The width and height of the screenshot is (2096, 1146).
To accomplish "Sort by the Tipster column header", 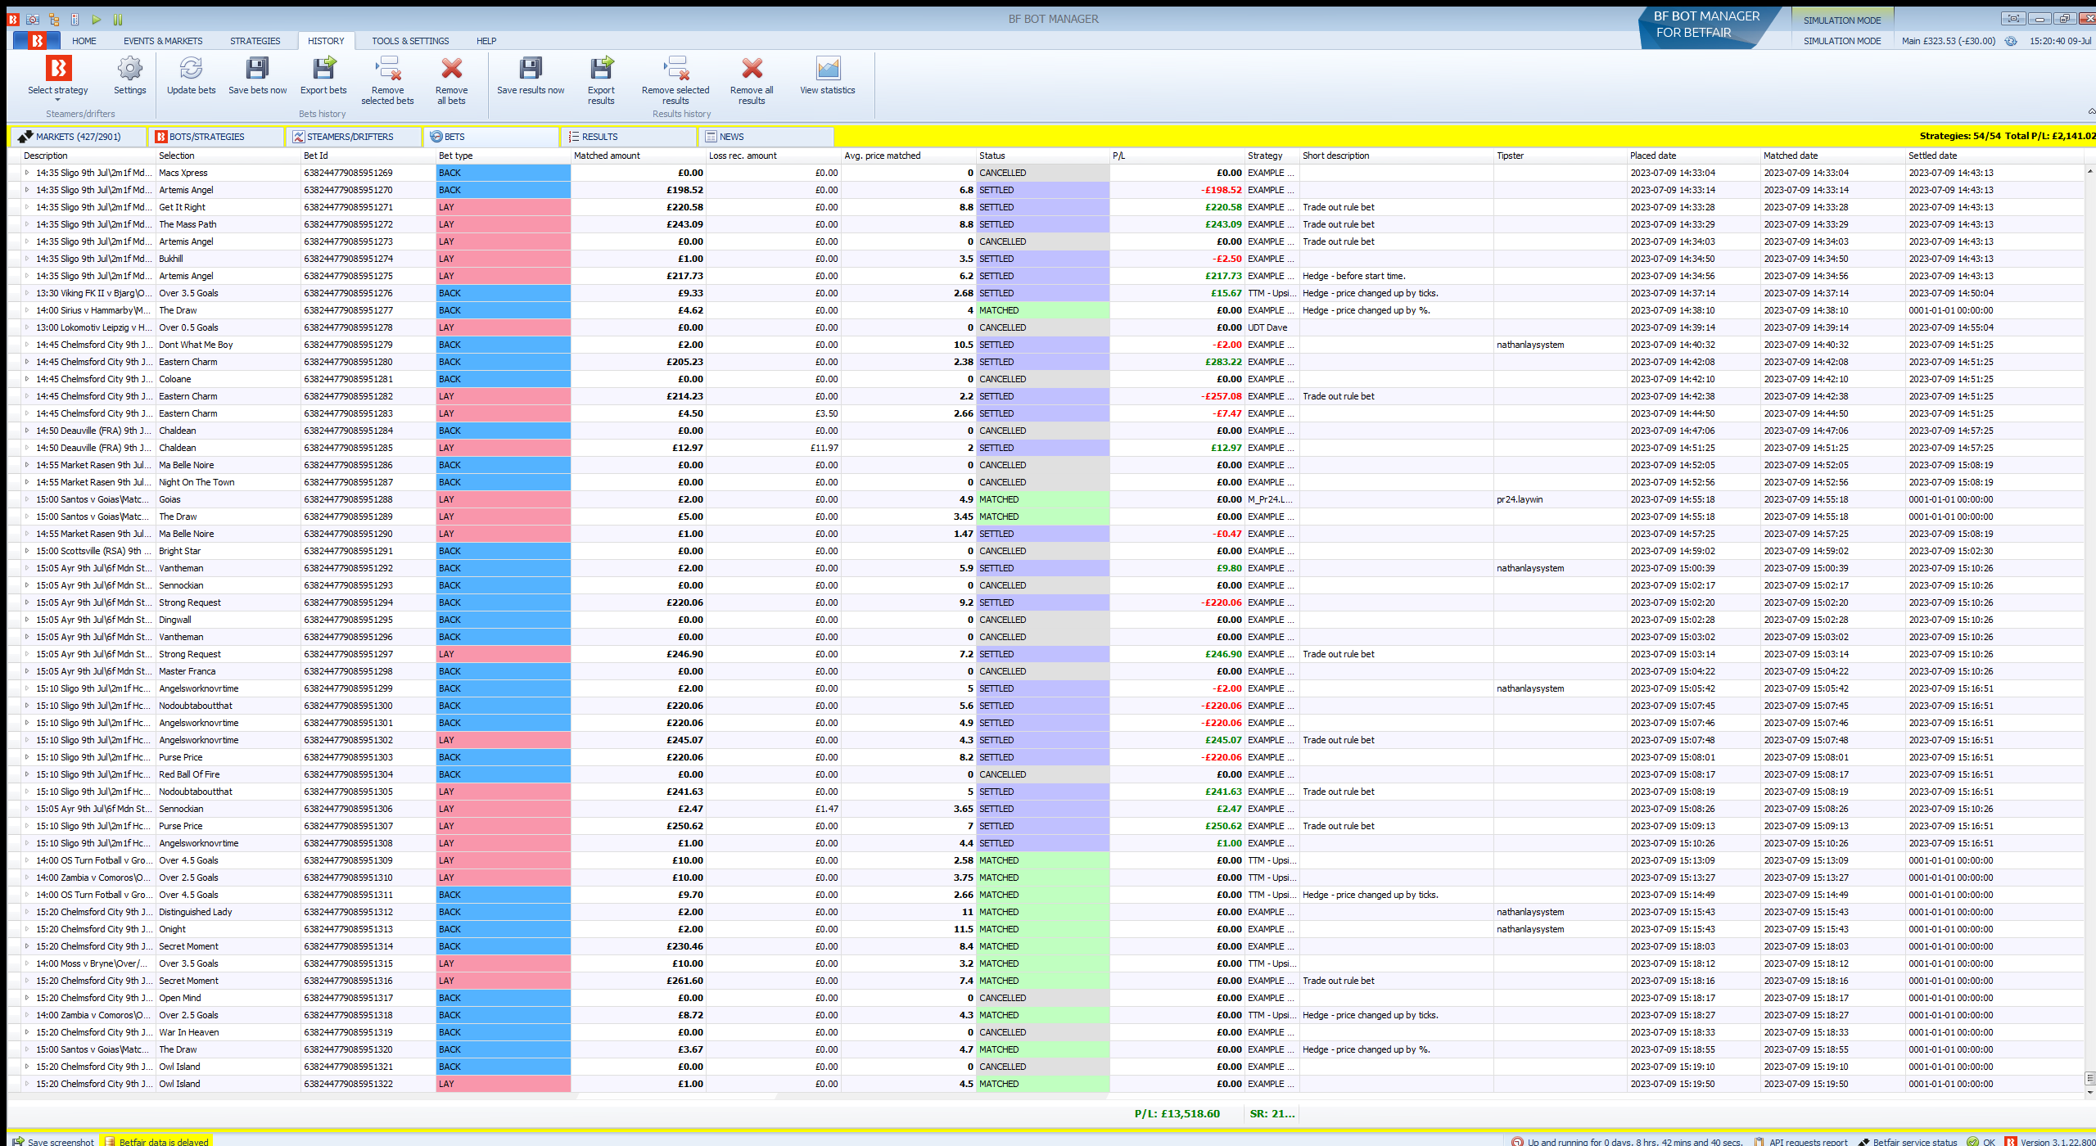I will point(1560,156).
